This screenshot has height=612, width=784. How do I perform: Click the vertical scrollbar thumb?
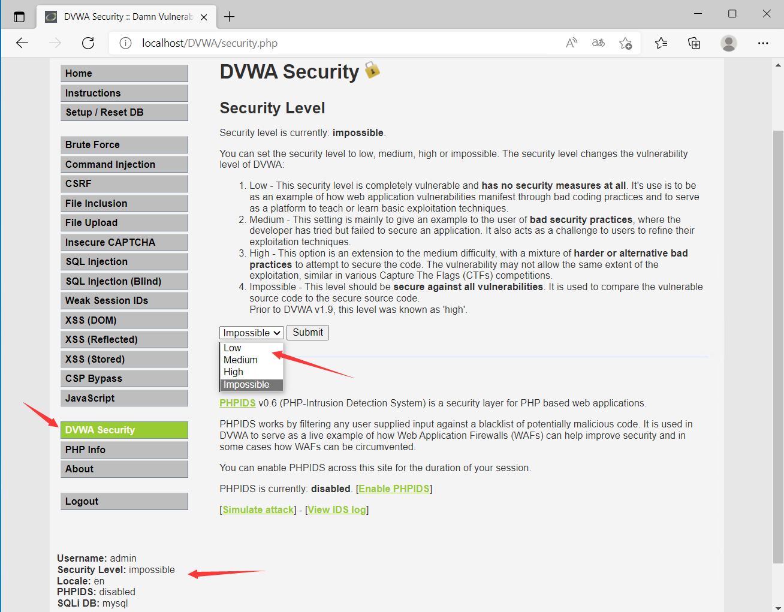778,347
